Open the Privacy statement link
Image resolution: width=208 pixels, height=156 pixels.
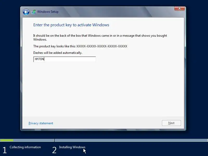click(41, 123)
